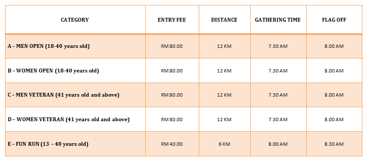
Task: Select Women Veteran 8.00 AM flag off cell
Action: (334, 119)
